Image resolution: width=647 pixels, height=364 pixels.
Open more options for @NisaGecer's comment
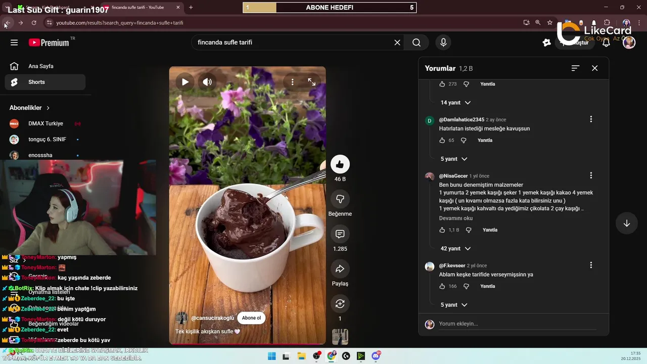(591, 175)
